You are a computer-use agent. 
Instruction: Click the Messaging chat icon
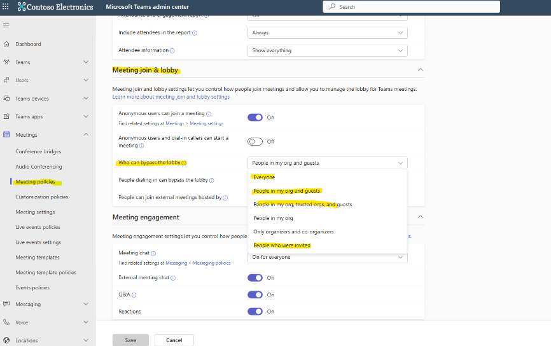point(6,304)
